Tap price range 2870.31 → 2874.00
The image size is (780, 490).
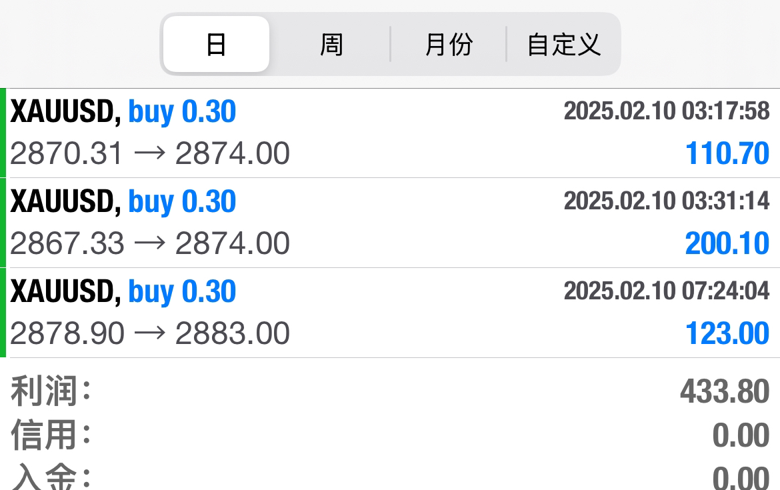coord(150,153)
